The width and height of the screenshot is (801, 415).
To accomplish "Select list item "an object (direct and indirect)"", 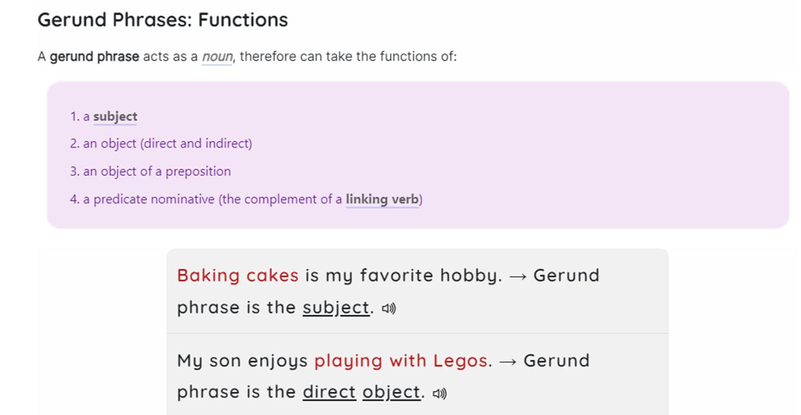I will [x=161, y=144].
